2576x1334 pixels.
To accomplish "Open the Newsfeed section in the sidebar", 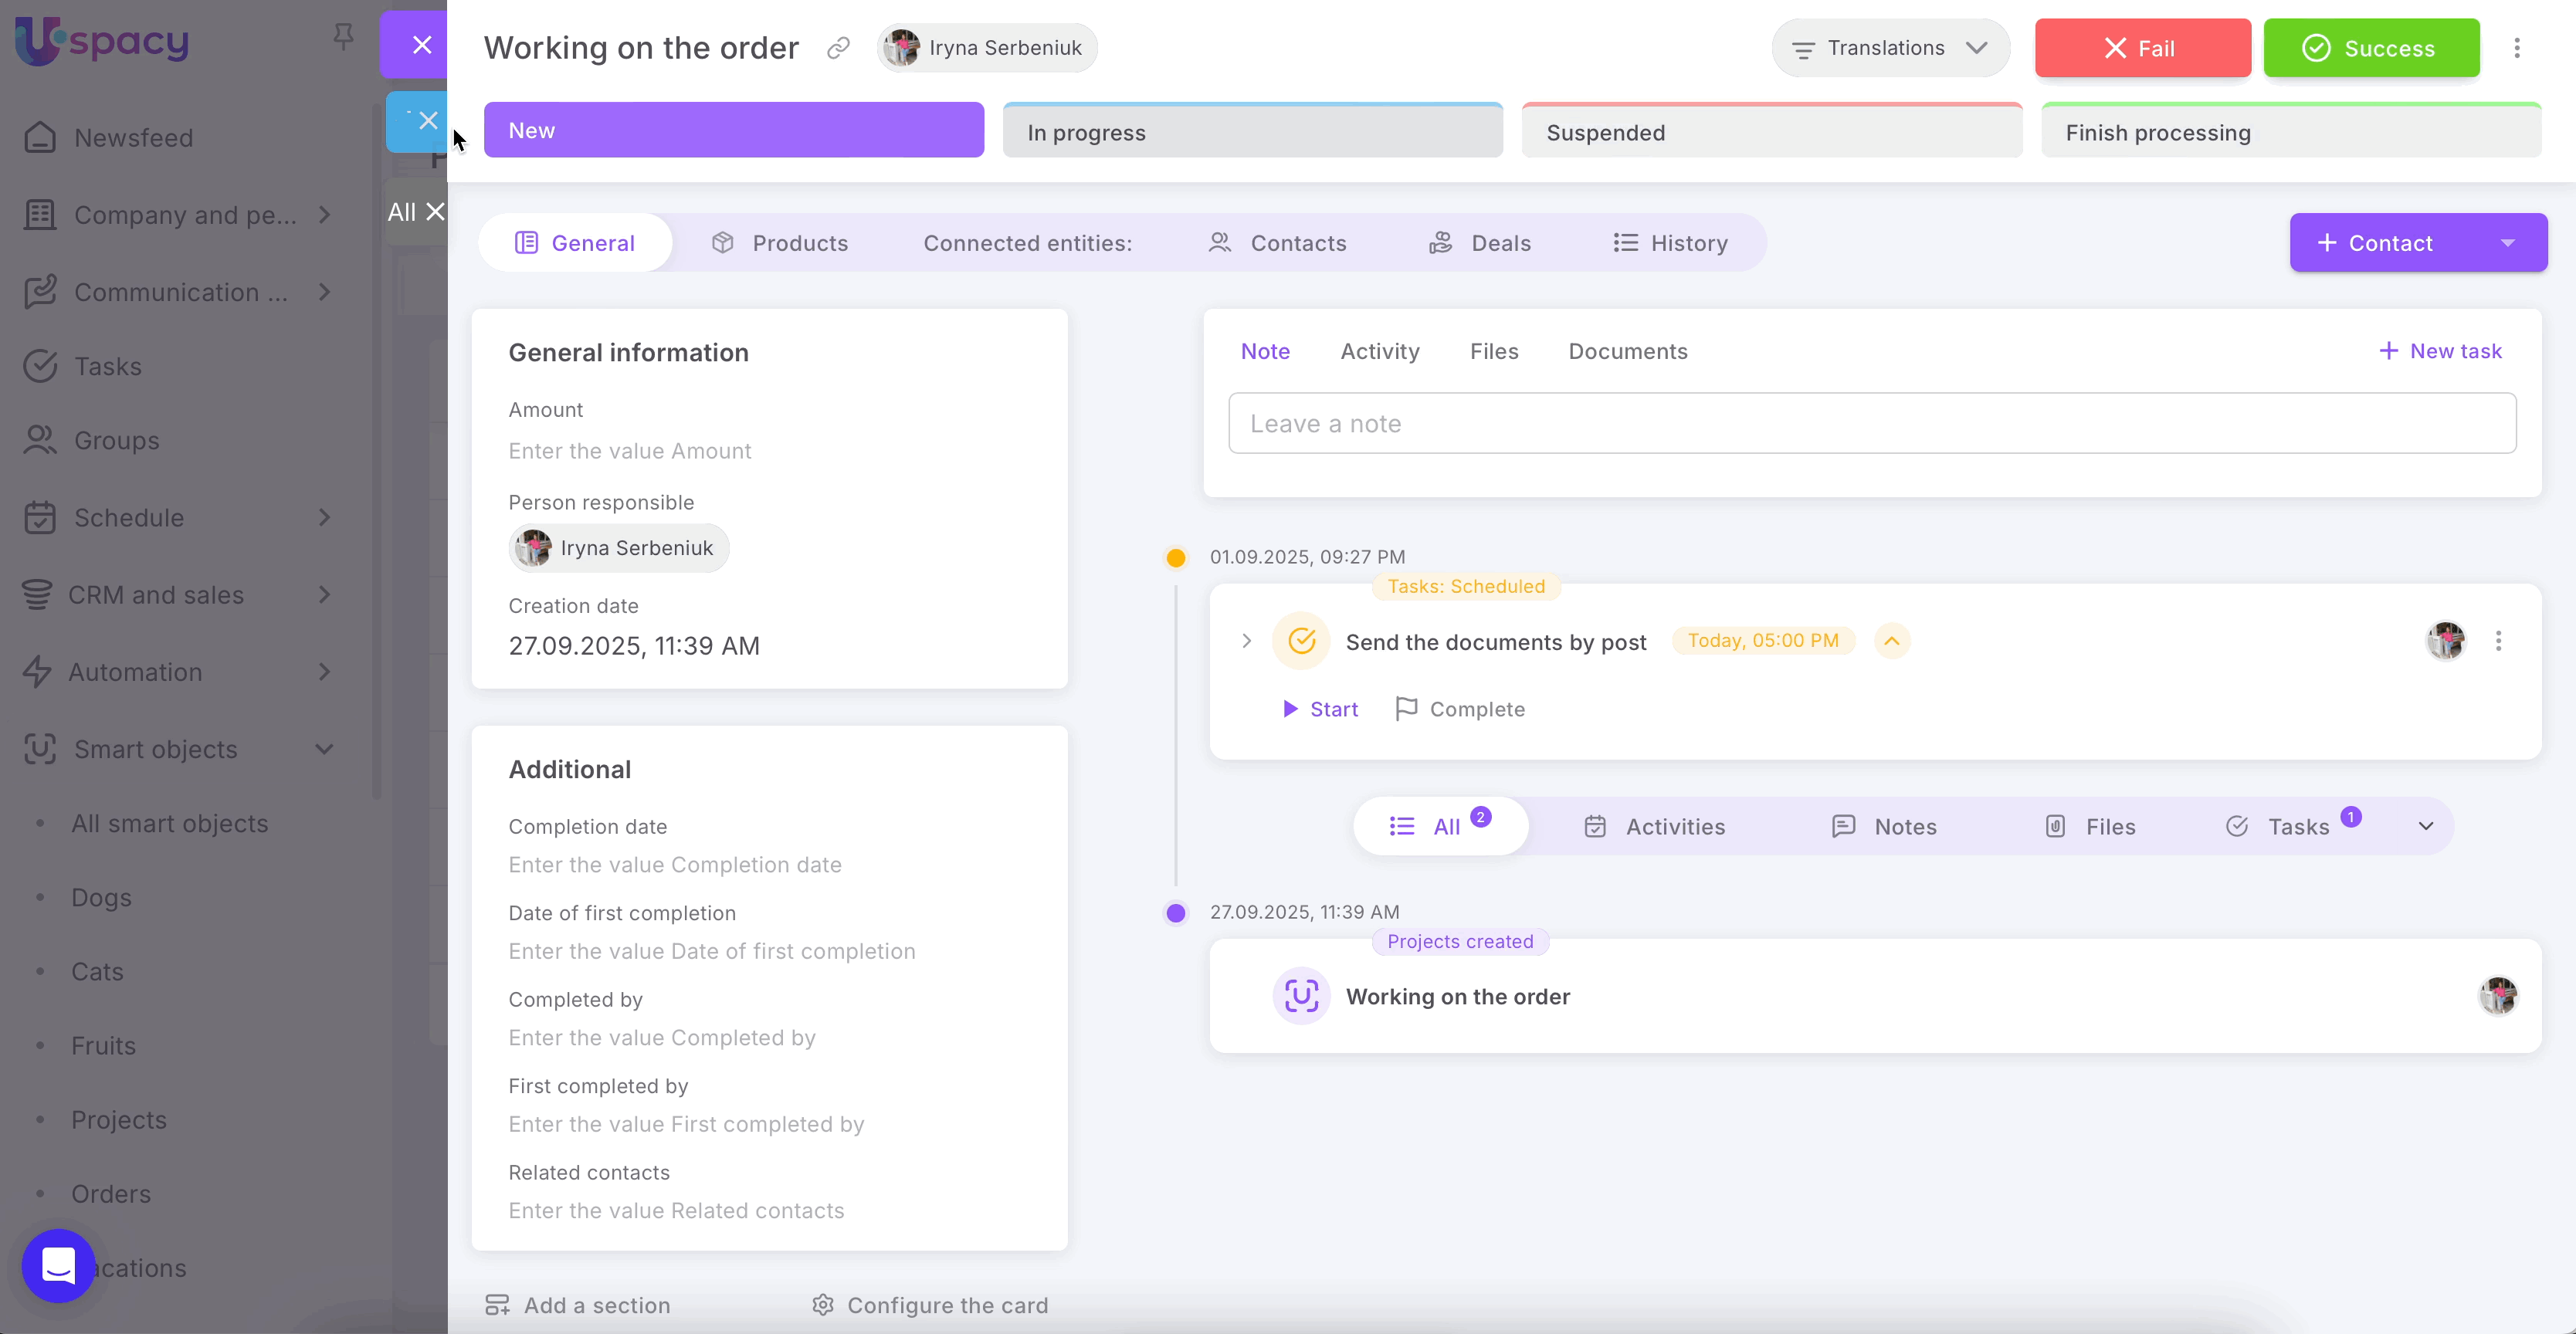I will [x=133, y=138].
